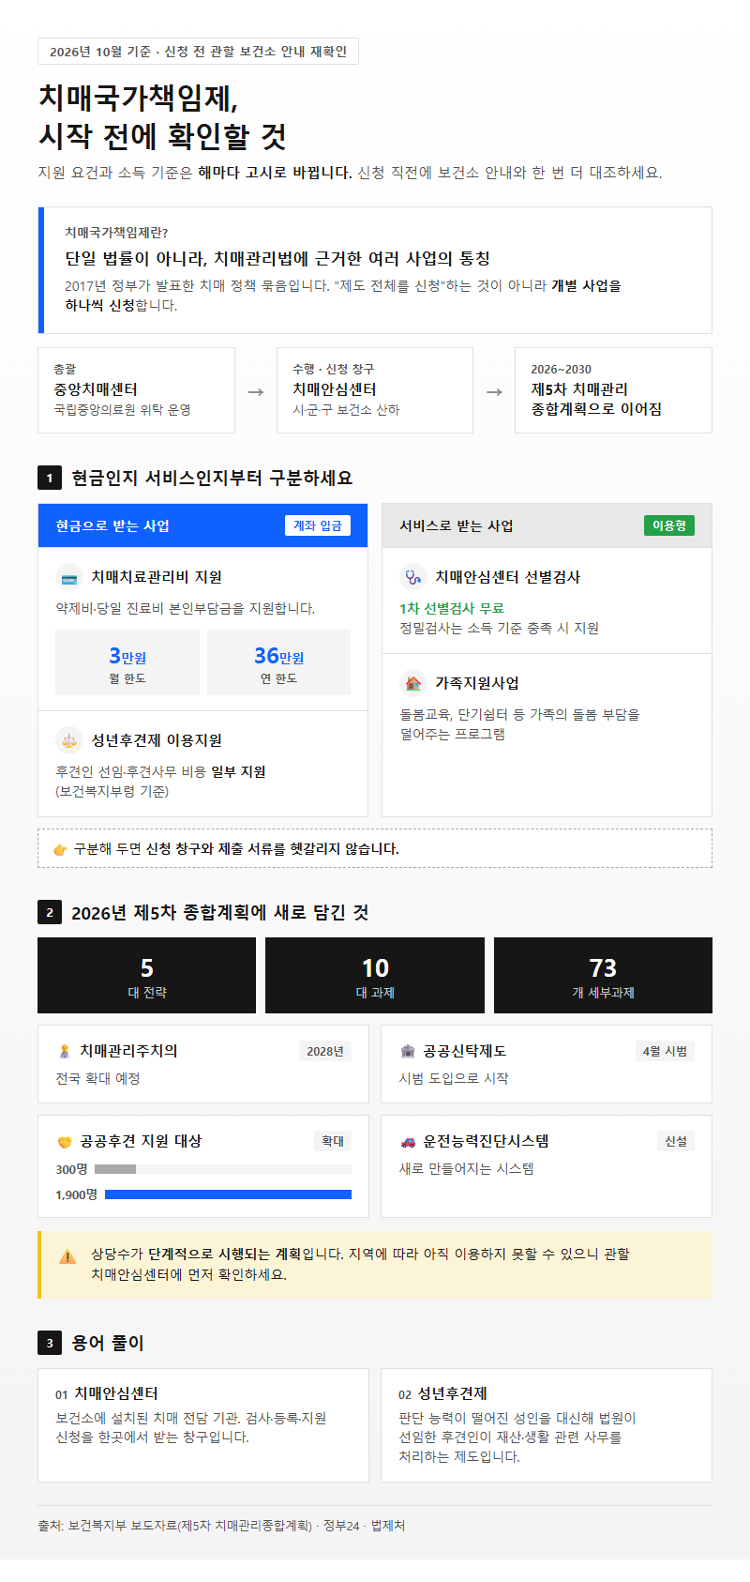Click the section number 3 badge

click(x=50, y=1343)
